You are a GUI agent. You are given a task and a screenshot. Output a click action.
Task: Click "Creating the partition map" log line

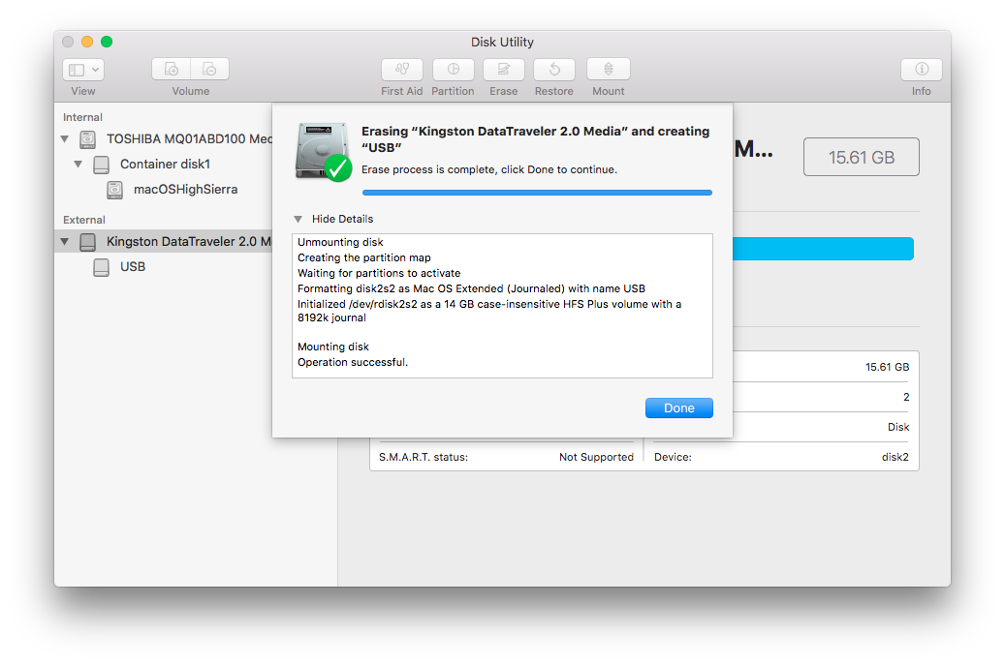pyautogui.click(x=364, y=257)
